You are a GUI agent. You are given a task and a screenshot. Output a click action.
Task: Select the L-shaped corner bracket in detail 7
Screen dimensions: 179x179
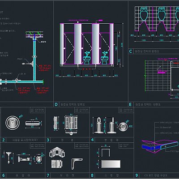pos(77,164)
